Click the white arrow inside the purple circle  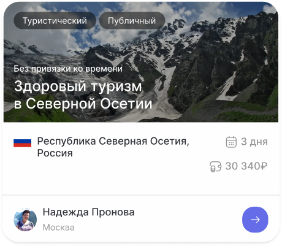255,220
